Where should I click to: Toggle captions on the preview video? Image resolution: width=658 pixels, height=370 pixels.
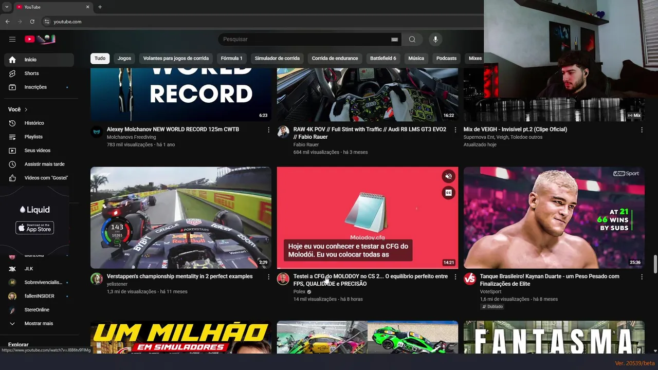coord(448,193)
